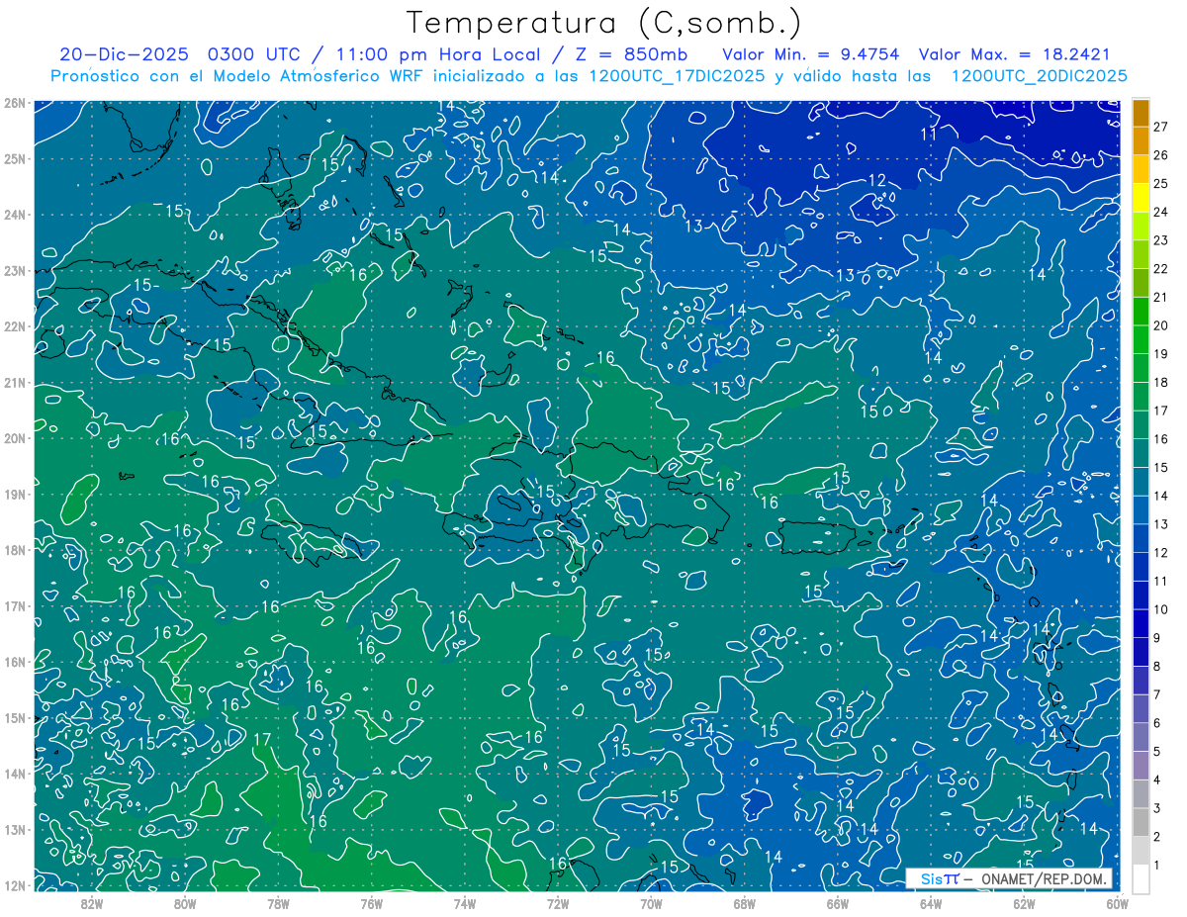Click the '68W' longitude axis label
1187x917 pixels.
pos(745,903)
